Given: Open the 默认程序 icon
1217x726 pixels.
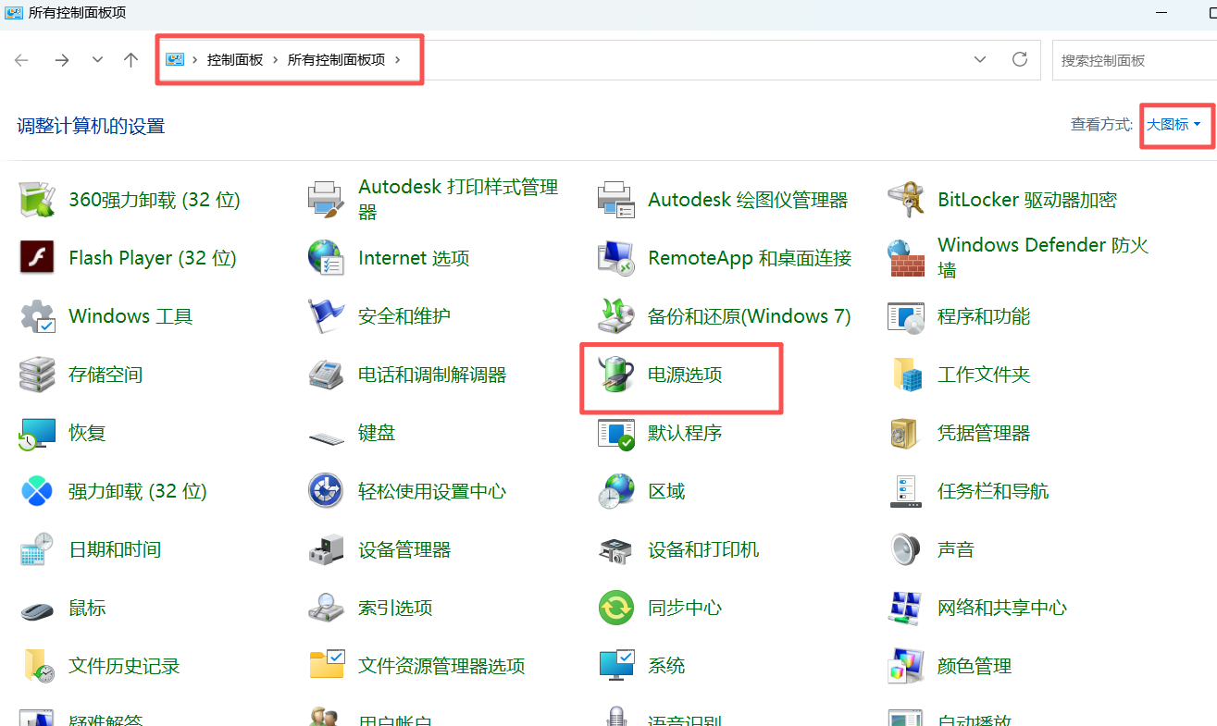Looking at the screenshot, I should tap(616, 433).
